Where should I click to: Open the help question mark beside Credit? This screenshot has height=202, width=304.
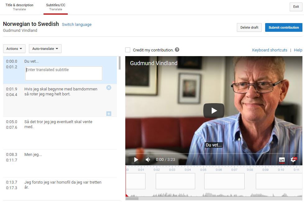[177, 50]
